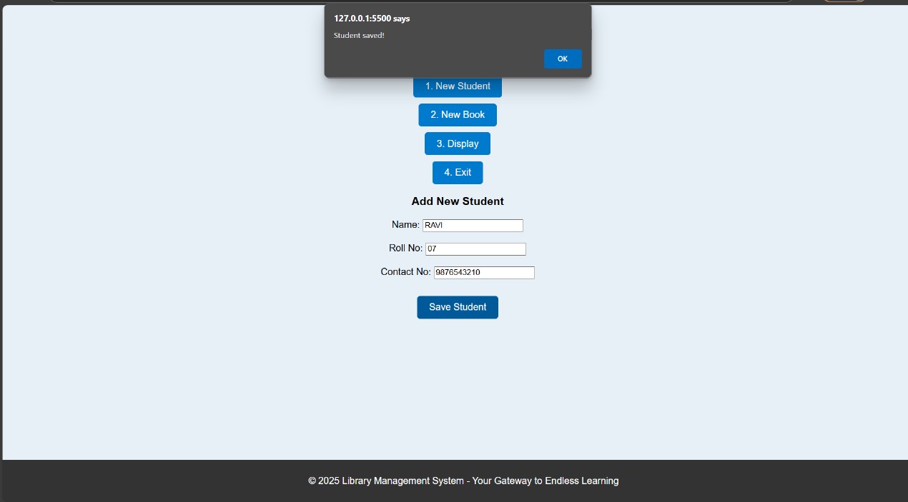Select the '© 2025 Library Management System' footer text
This screenshot has height=502, width=908.
pyautogui.click(x=386, y=481)
